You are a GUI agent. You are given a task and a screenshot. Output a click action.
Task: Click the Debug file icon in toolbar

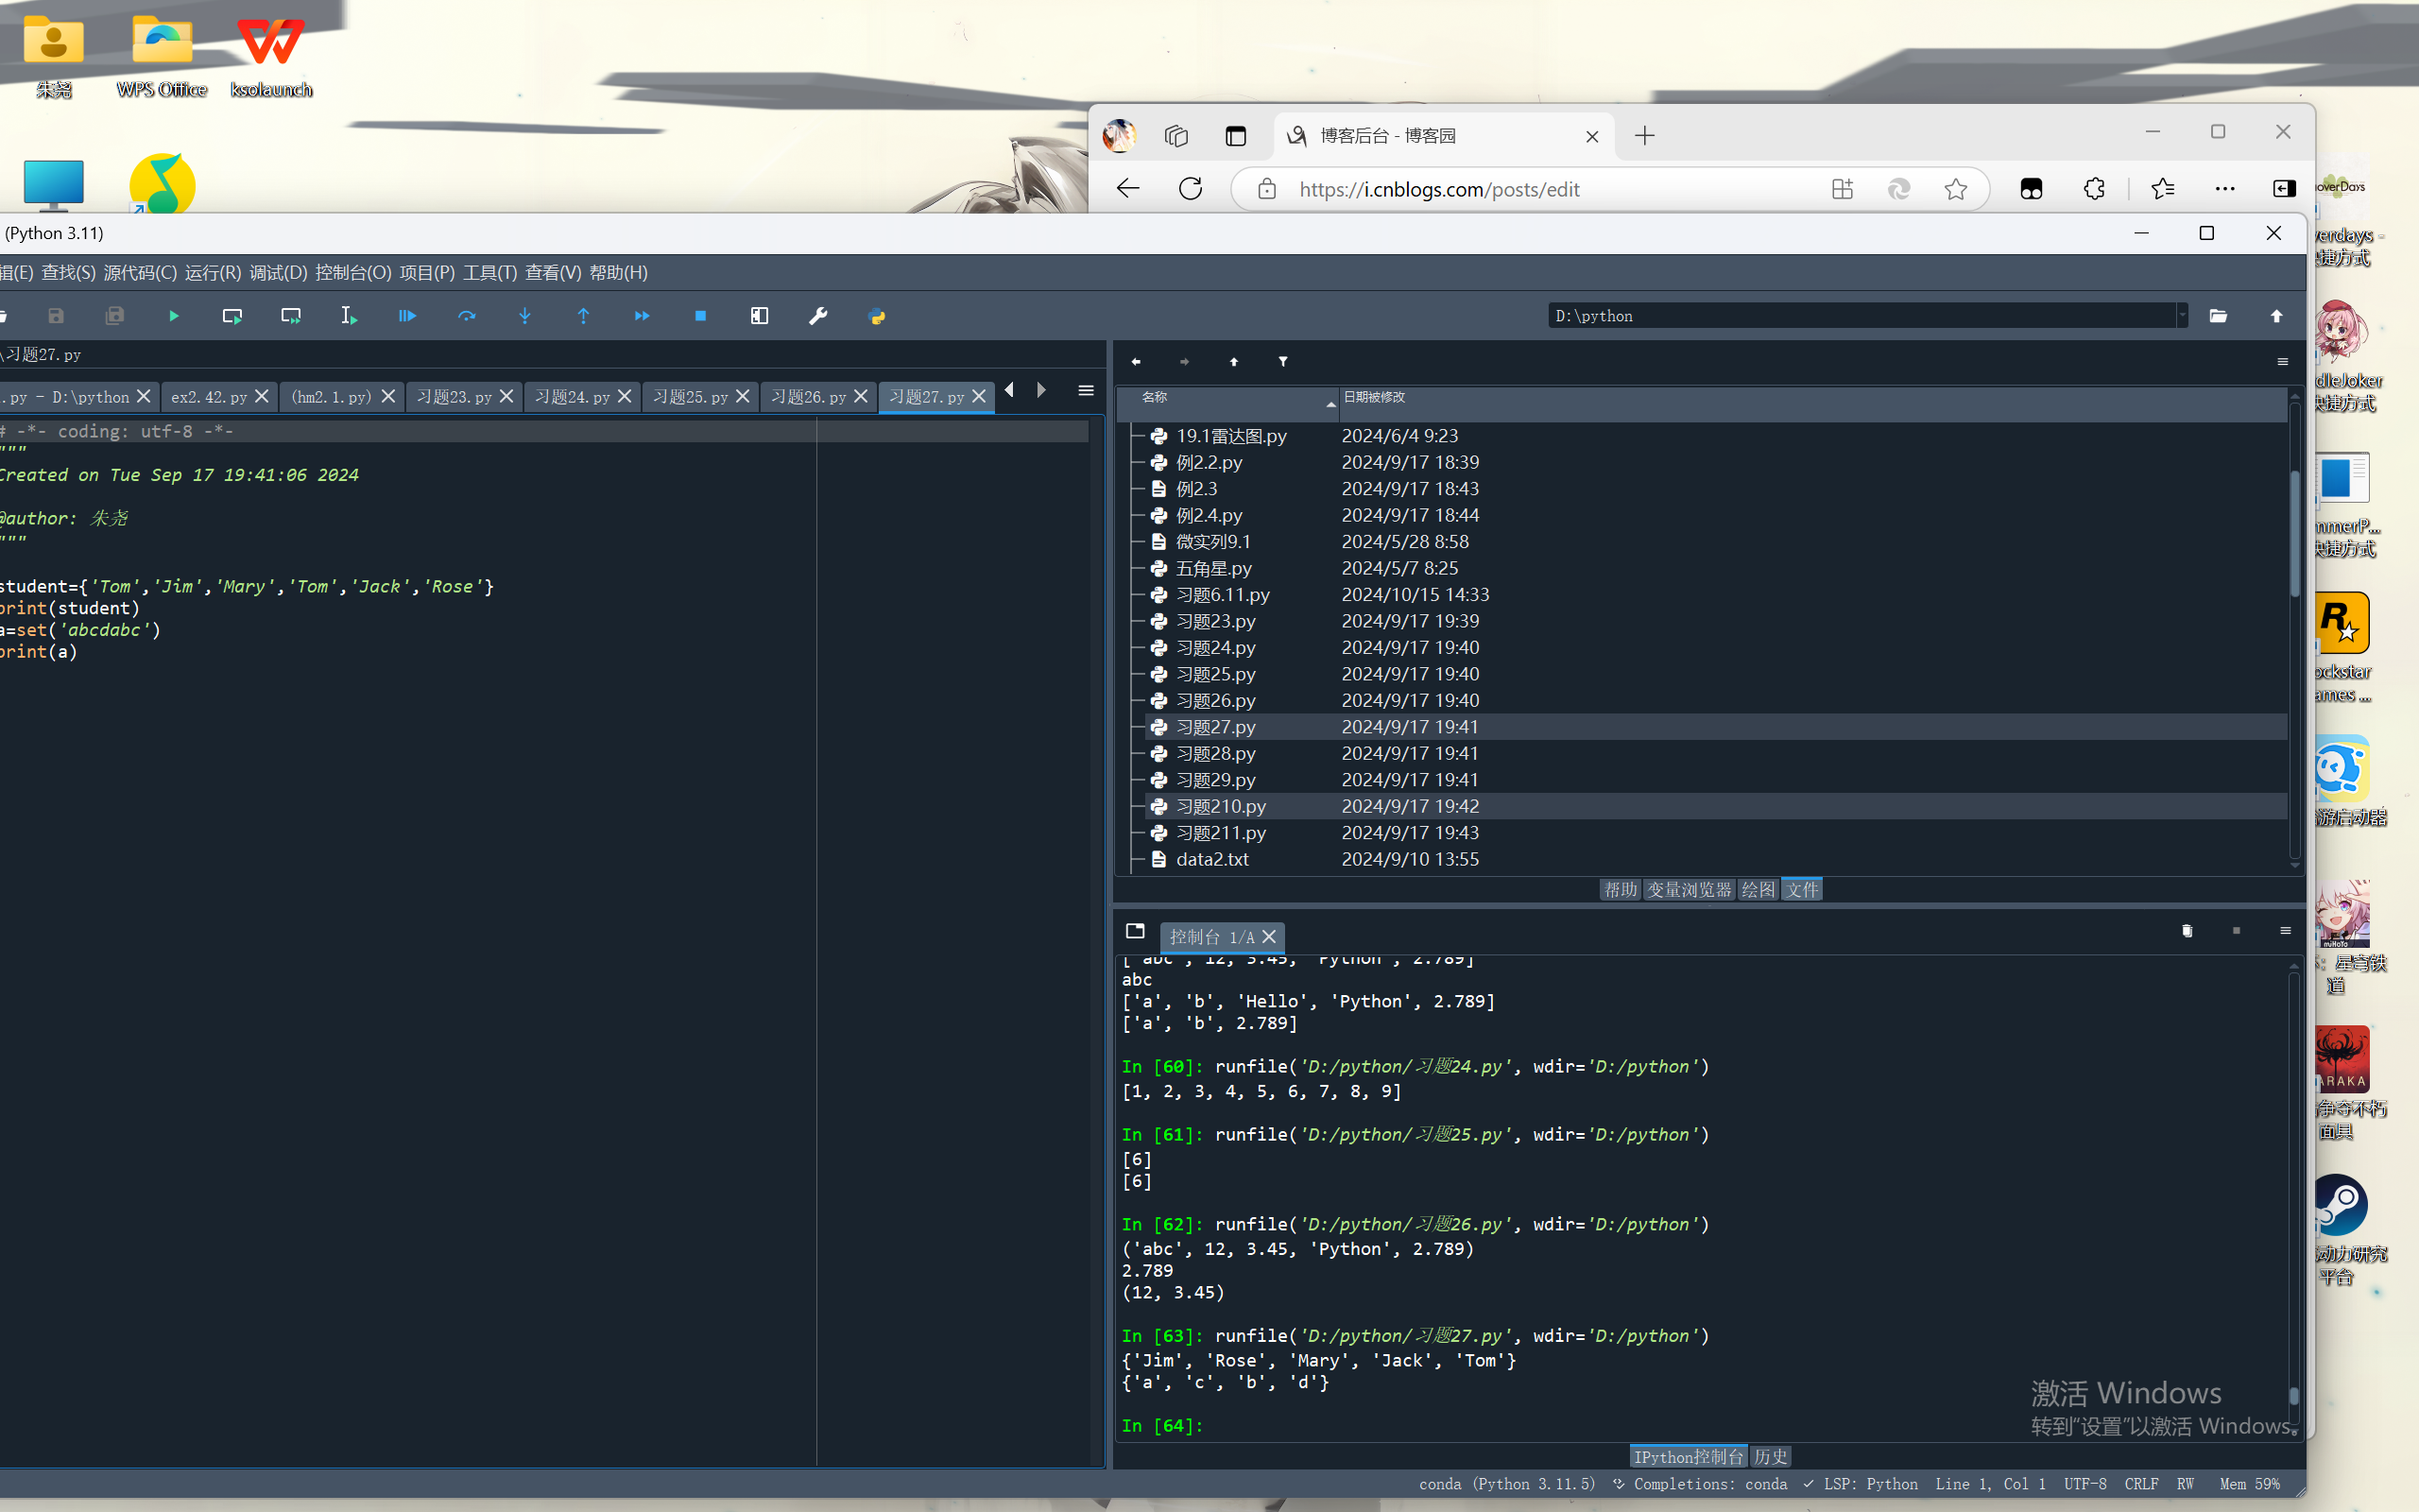coord(408,316)
